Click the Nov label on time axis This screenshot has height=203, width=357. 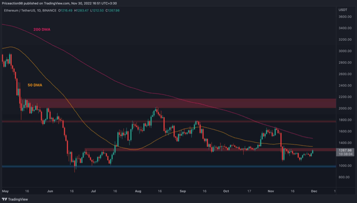click(271, 191)
